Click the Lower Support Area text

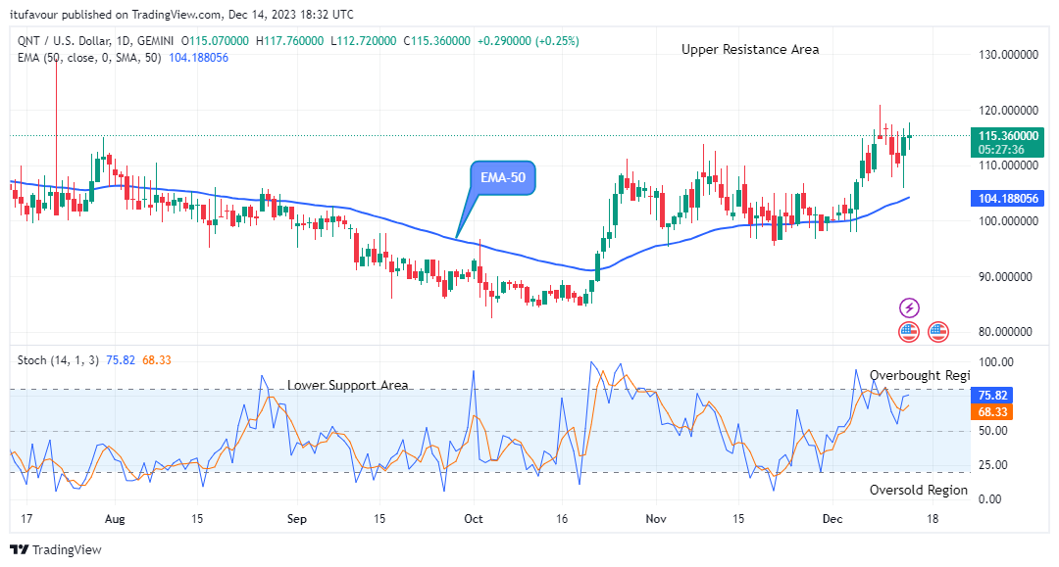pos(348,385)
